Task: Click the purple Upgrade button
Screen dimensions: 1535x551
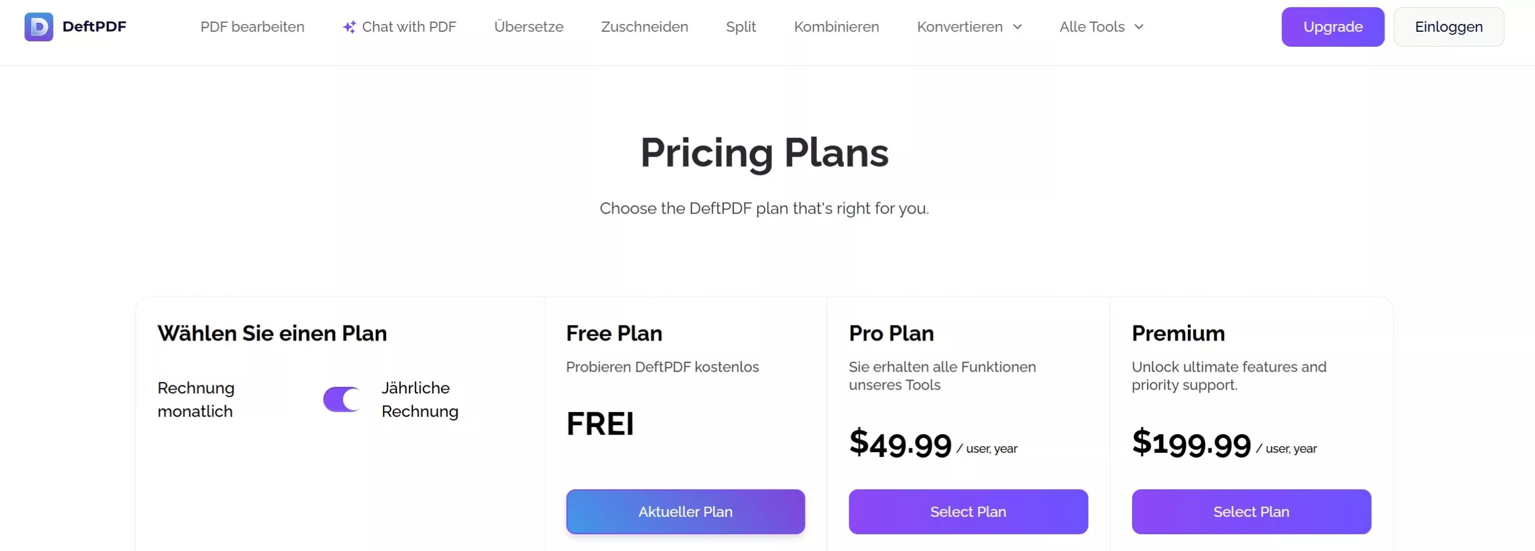Action: 1333,27
